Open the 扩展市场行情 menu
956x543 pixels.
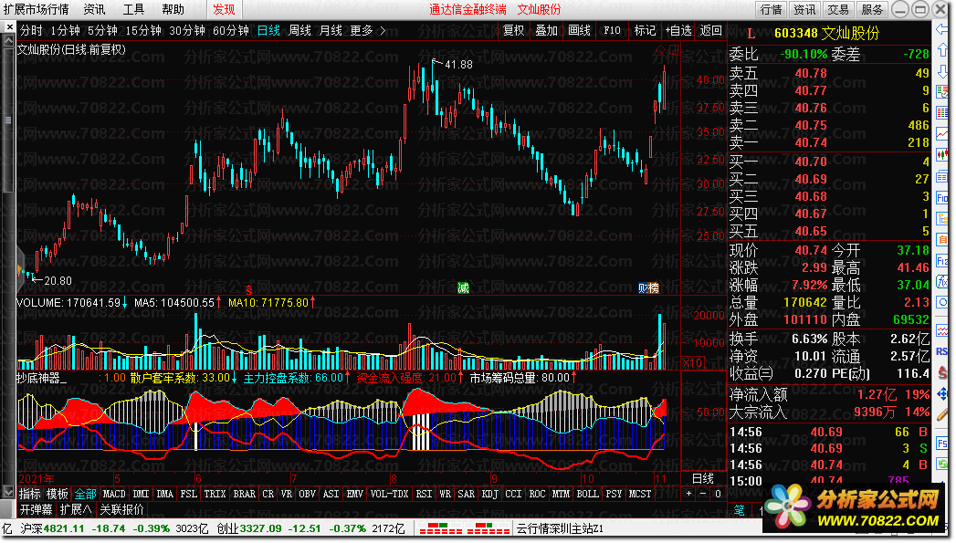pos(36,9)
